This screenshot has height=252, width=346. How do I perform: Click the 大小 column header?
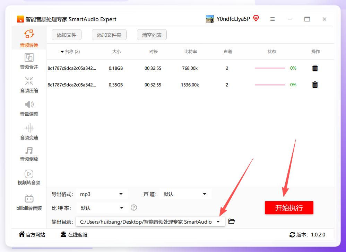(116, 52)
